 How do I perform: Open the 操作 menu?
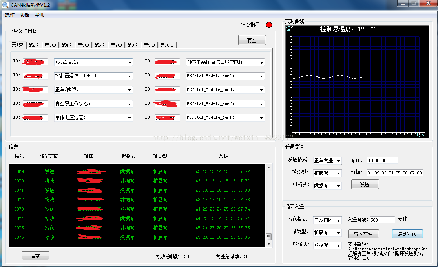click(x=10, y=15)
